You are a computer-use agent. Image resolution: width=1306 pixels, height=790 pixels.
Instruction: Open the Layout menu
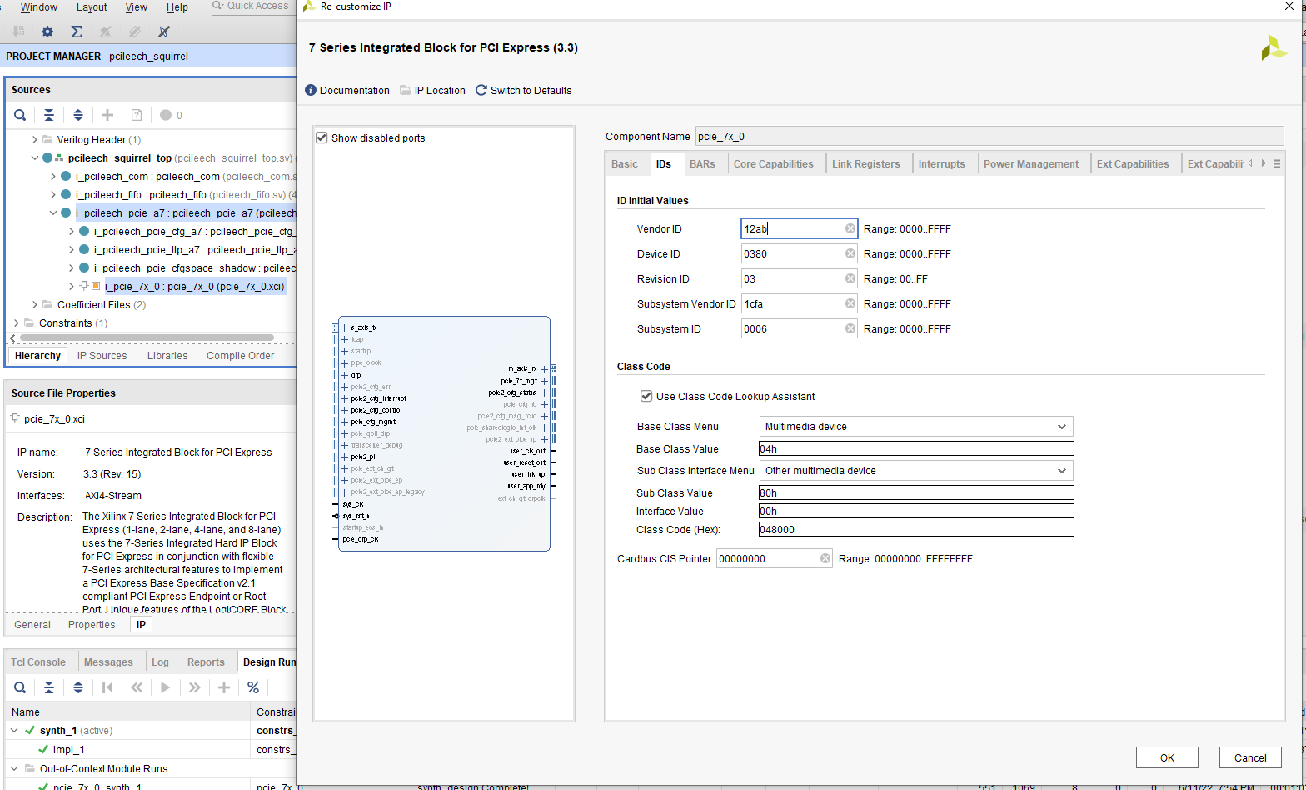click(92, 7)
